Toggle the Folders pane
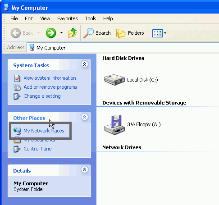Viewport: 219px width, 205px height. (x=130, y=33)
